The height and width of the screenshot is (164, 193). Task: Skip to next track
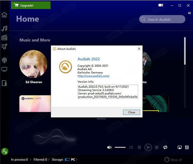click(x=157, y=147)
